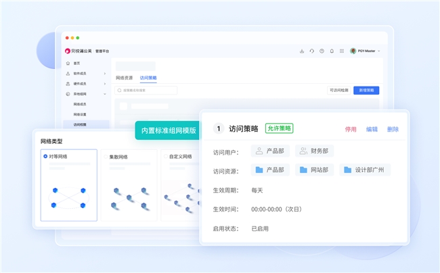The width and height of the screenshot is (440, 273).
Task: Open customer support via the headset icon
Action: point(311,51)
